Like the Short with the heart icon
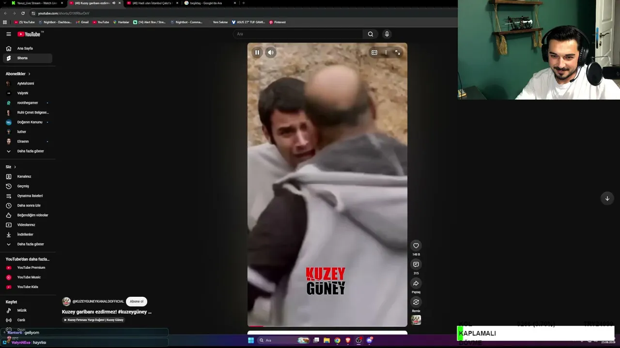 tap(416, 246)
